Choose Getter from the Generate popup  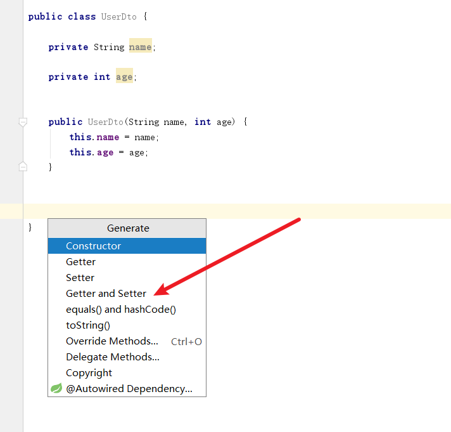pos(80,262)
